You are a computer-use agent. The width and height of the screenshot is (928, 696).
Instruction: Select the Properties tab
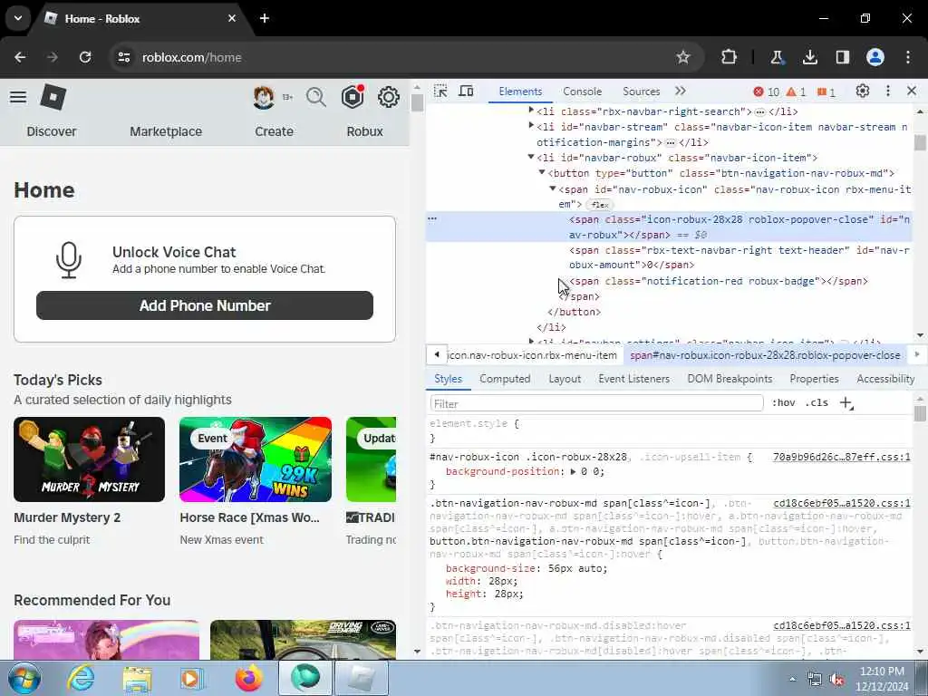[x=815, y=379]
